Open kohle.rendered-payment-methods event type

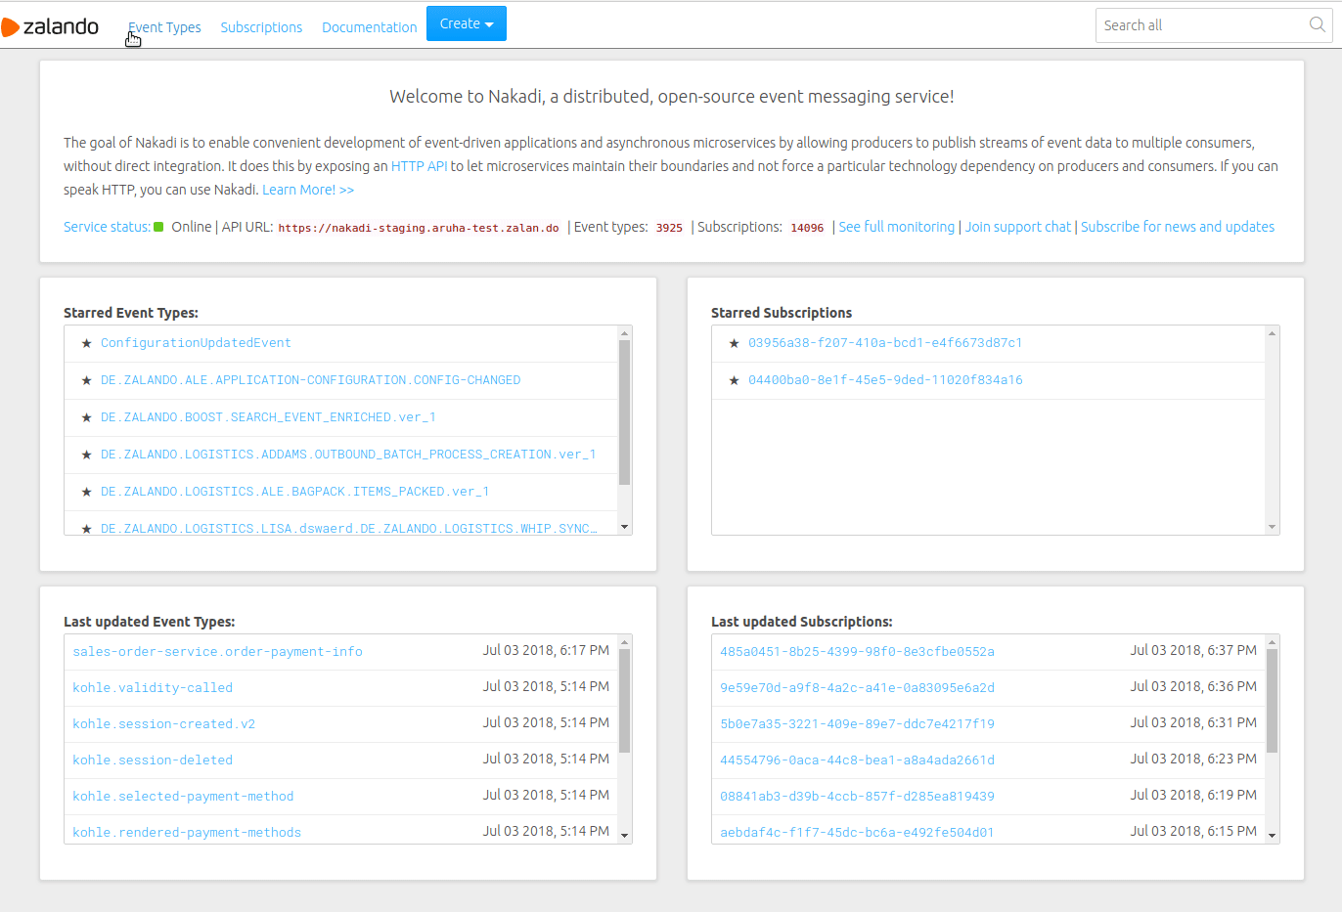(x=187, y=833)
